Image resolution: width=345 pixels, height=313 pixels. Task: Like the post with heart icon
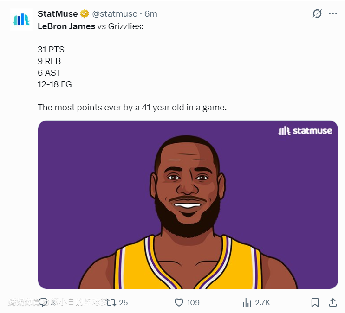click(x=179, y=302)
